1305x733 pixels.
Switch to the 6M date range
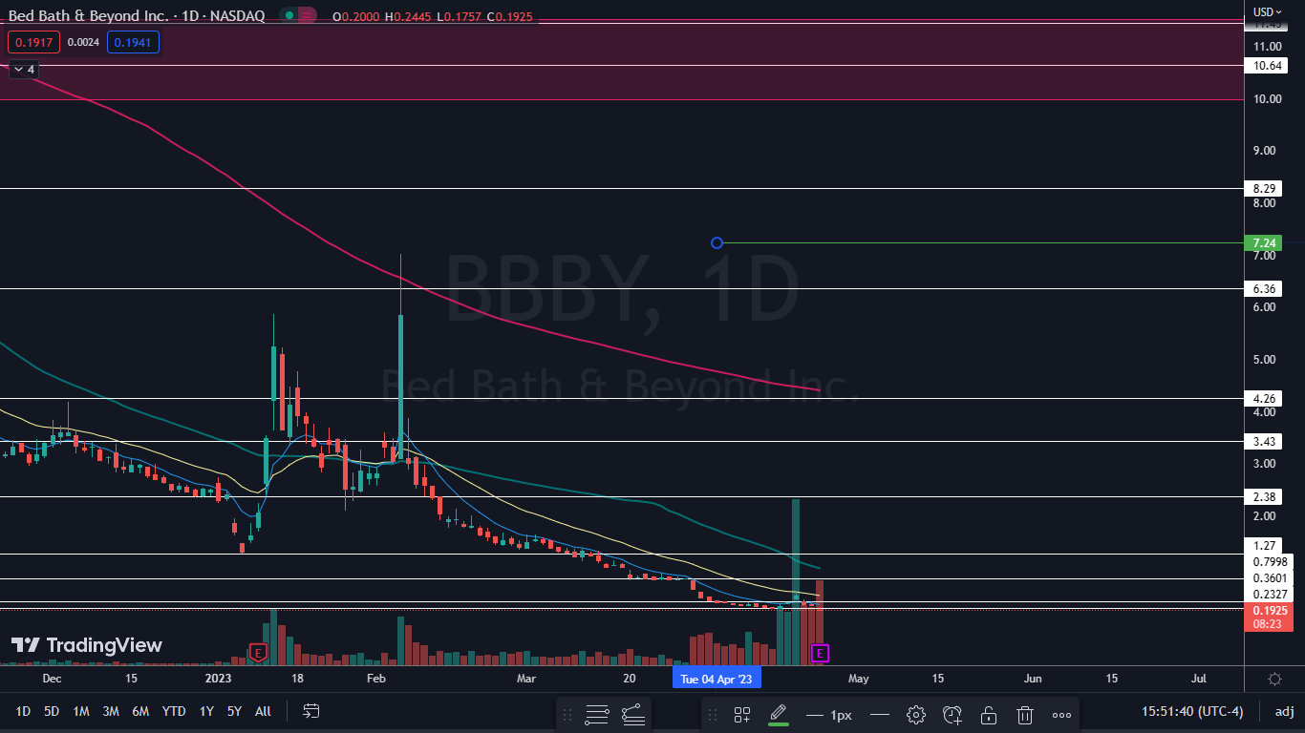[140, 711]
